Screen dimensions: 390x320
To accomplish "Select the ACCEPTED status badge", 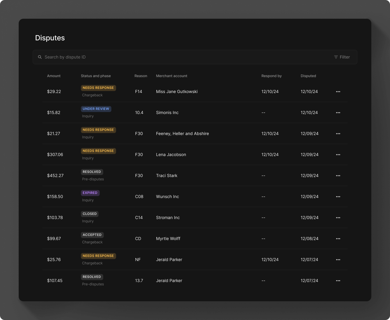I will pos(92,235).
